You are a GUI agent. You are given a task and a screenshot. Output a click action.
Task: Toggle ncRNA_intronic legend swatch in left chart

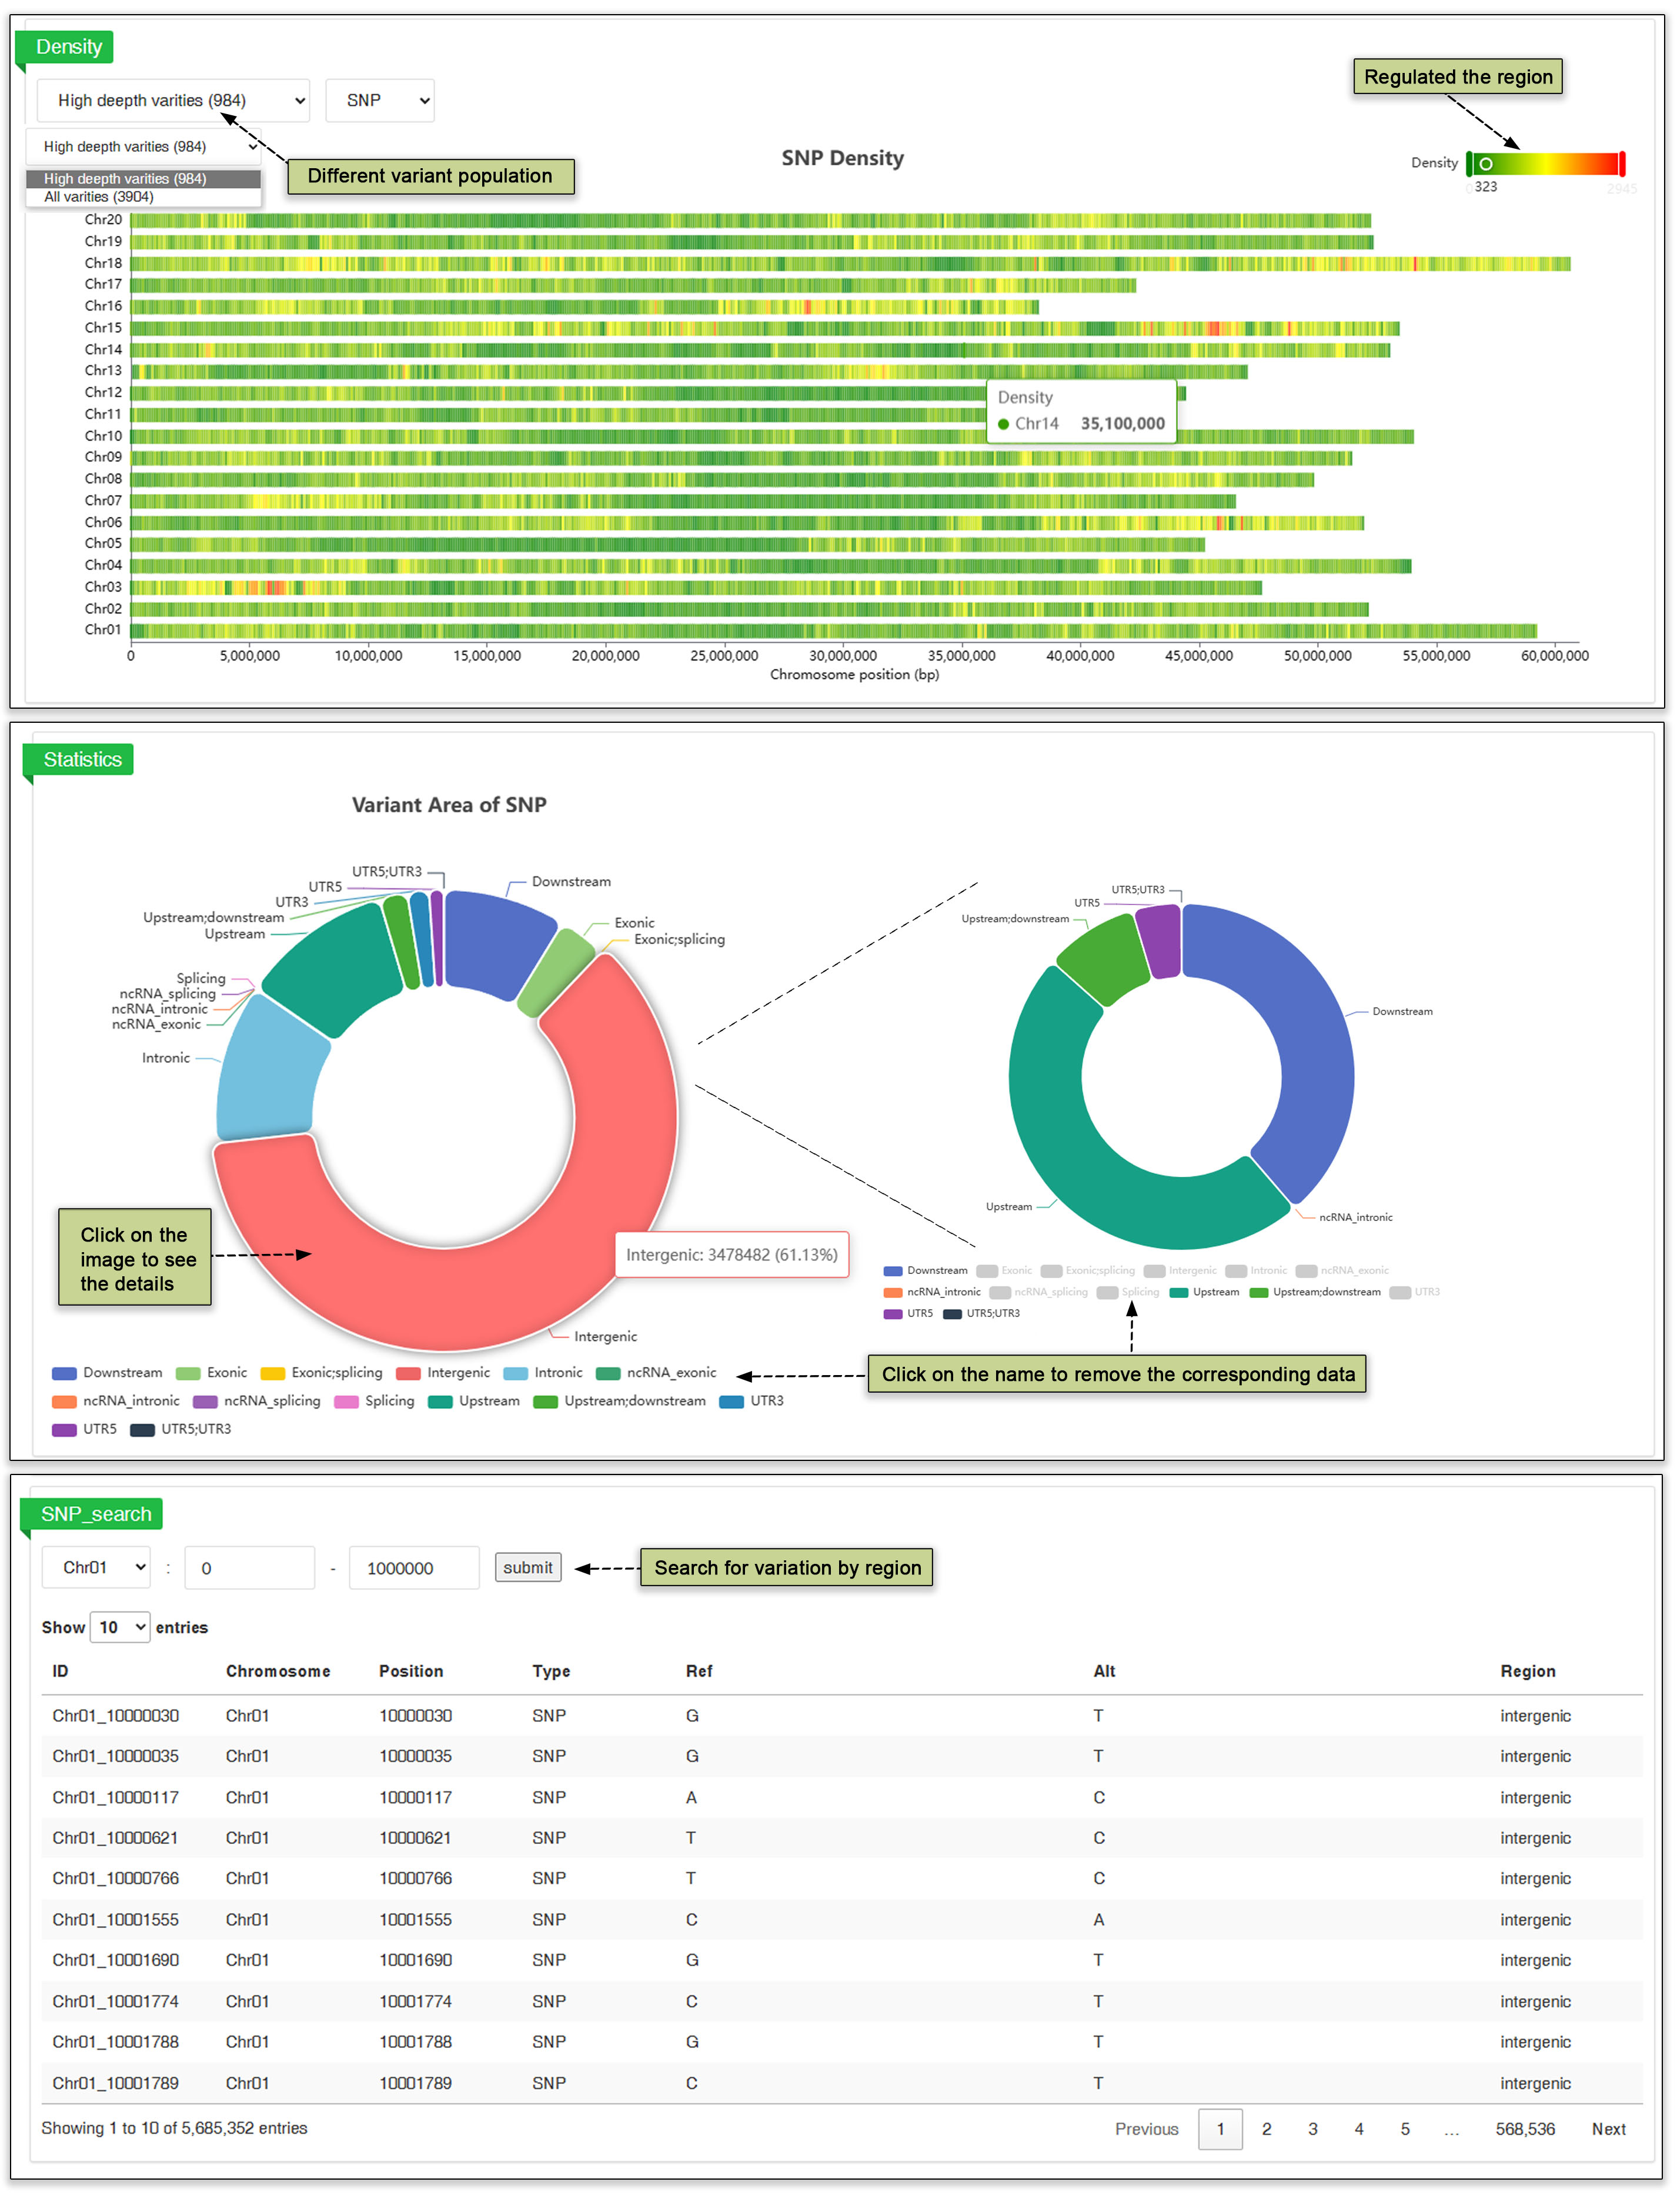[x=64, y=1401]
